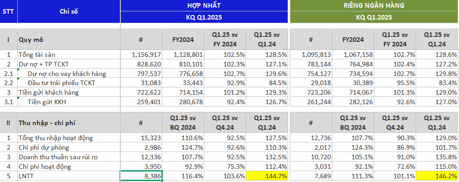
Task: Click the LNTT value 8,386 cell
Action: pyautogui.click(x=141, y=176)
